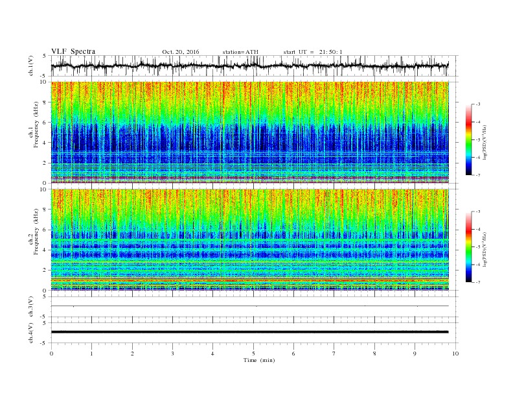This screenshot has width=513, height=397.
Task: Select the date text 'Oct. 20, 2016'
Action: (181, 52)
